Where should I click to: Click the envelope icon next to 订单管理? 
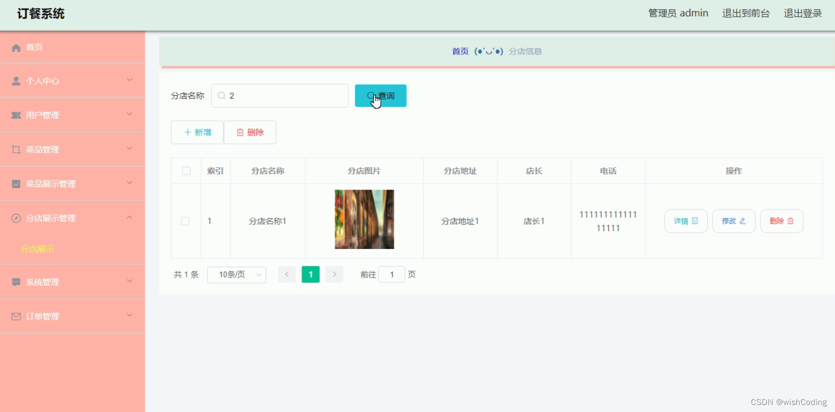pos(15,316)
